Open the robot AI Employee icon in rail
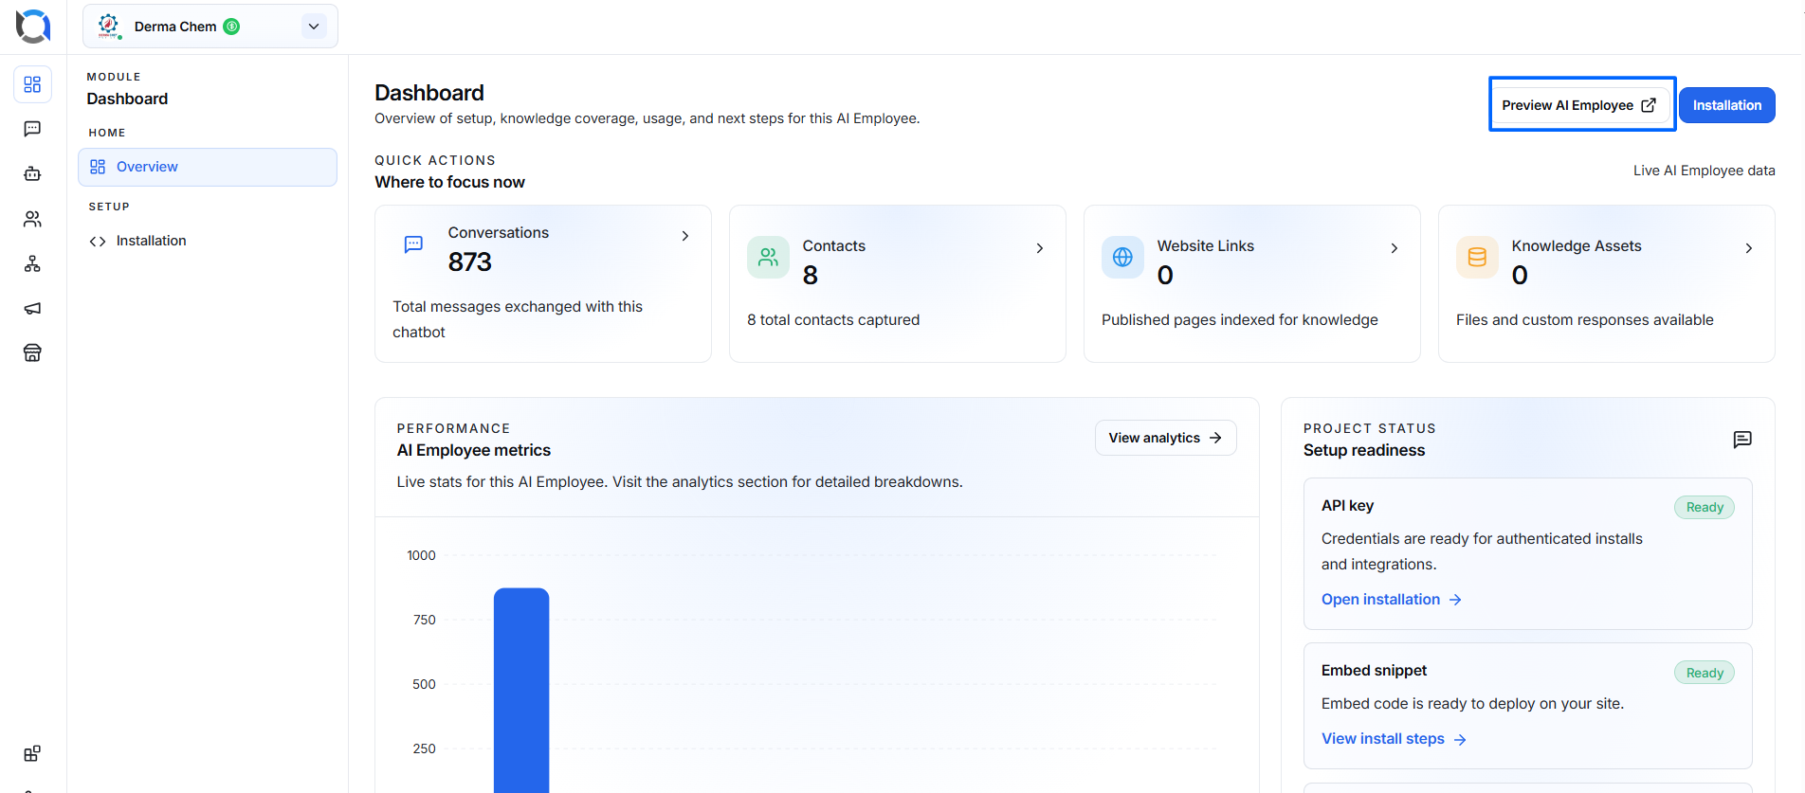The height and width of the screenshot is (793, 1805). click(x=32, y=173)
